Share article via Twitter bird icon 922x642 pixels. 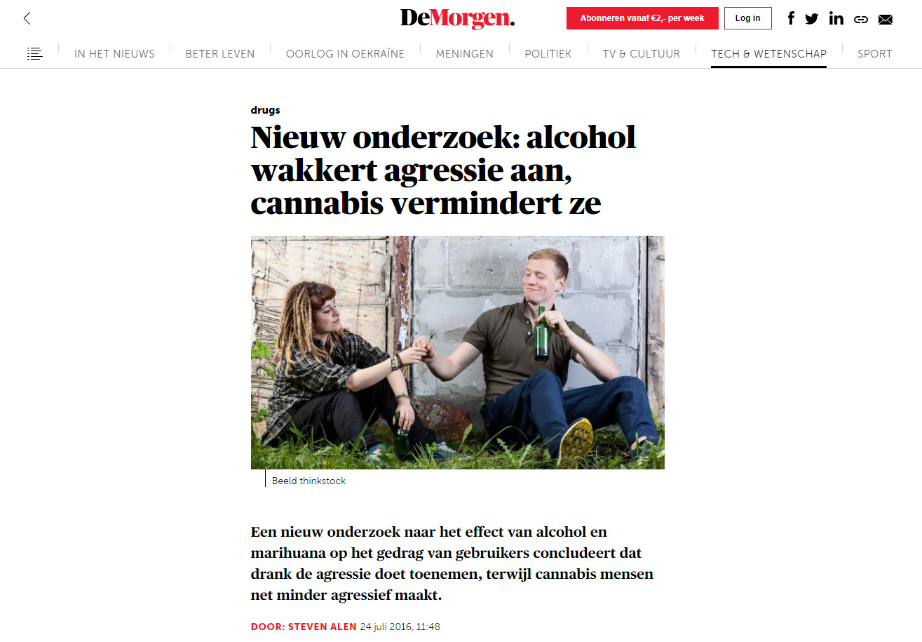coord(812,18)
